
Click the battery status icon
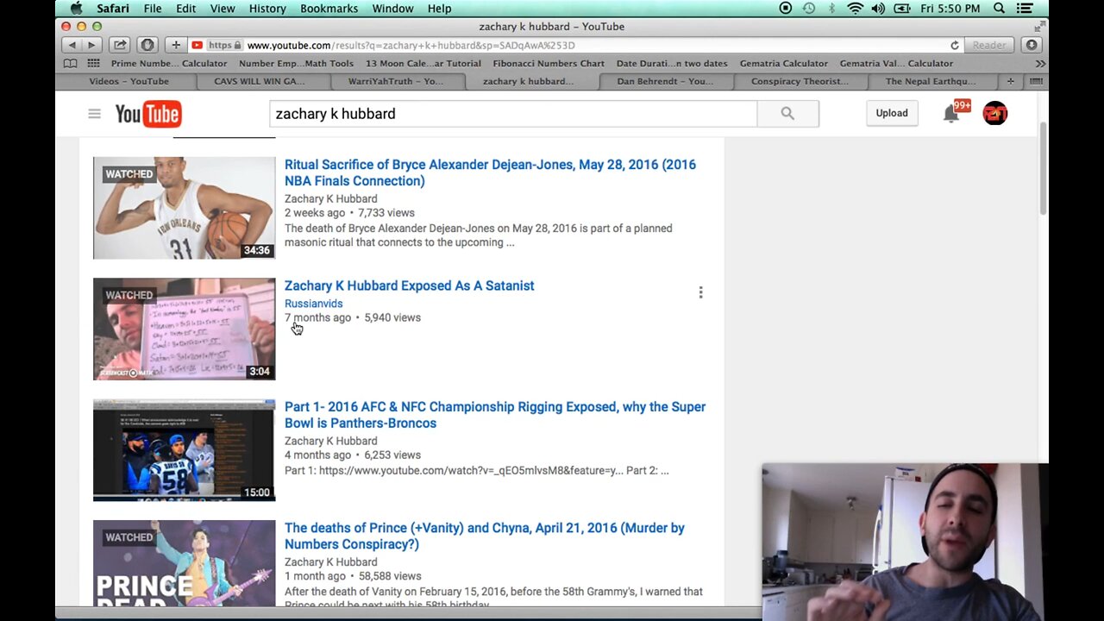[902, 9]
